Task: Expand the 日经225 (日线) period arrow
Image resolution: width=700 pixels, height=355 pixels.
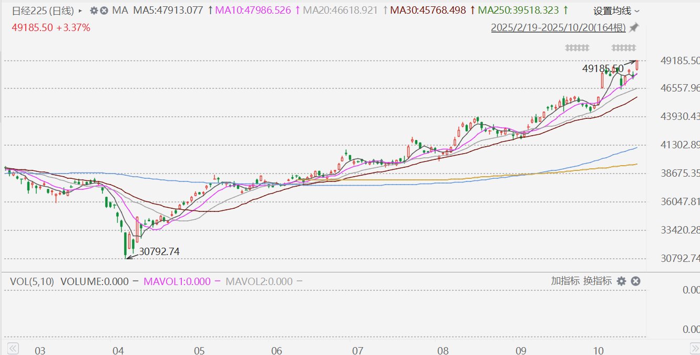Action: tap(80, 11)
